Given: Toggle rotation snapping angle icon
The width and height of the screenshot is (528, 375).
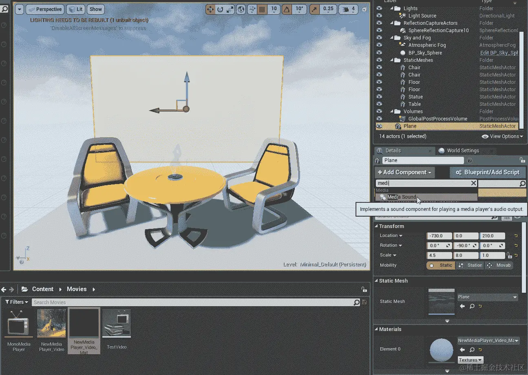Looking at the screenshot, I should tap(287, 9).
